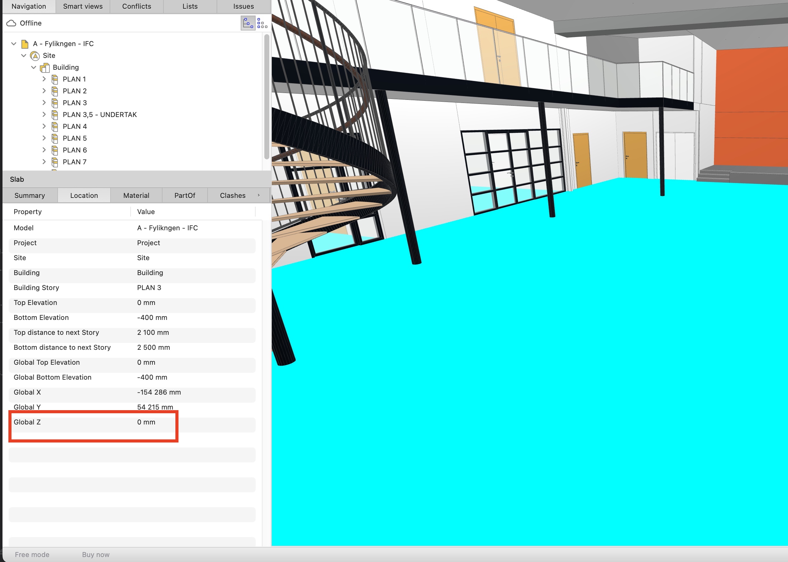Open the Smart views tab
788x562 pixels.
pos(83,6)
